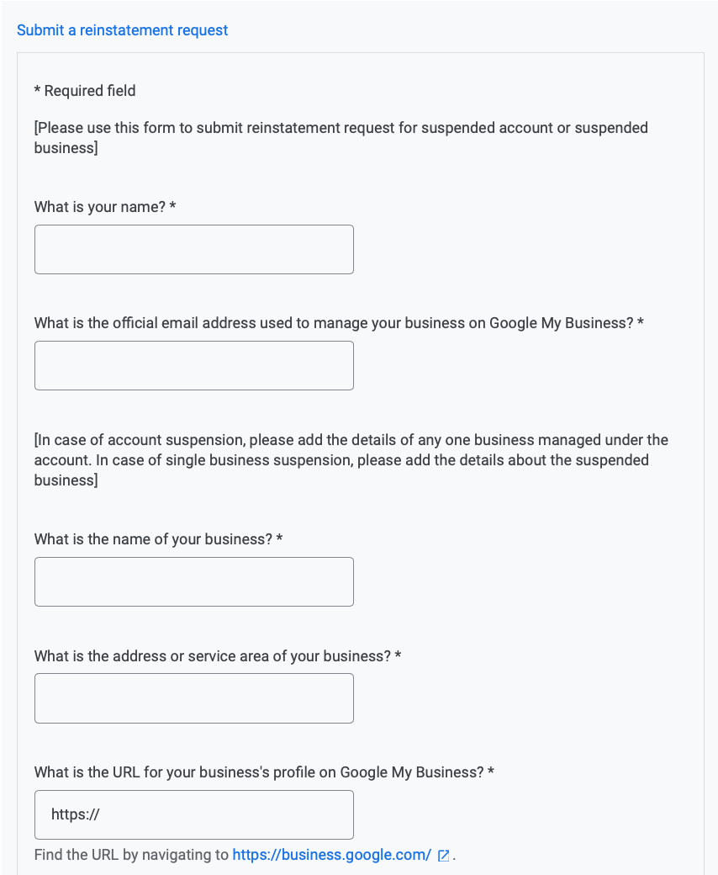Click the 'What is the name of your business?' label
718x875 pixels.
click(153, 539)
